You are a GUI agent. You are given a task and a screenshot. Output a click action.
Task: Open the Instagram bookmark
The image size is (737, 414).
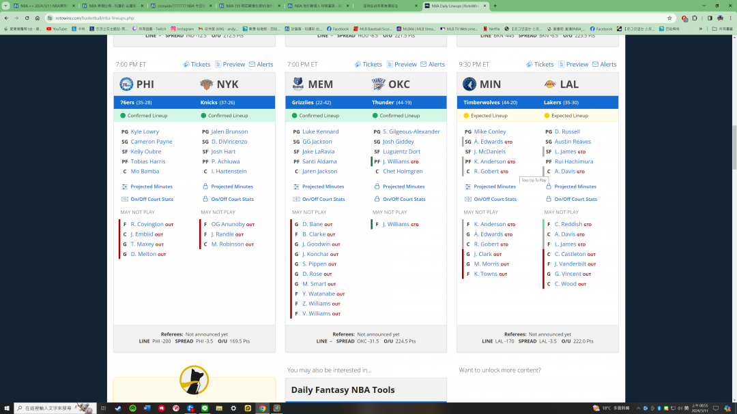coord(182,29)
